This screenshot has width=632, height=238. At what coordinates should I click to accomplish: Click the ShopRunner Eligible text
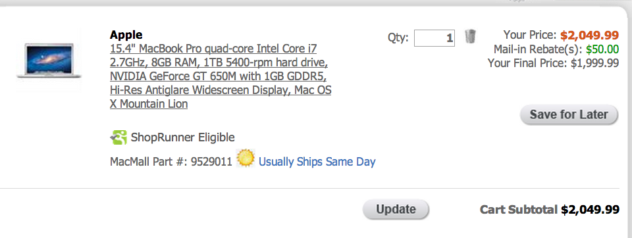(182, 137)
